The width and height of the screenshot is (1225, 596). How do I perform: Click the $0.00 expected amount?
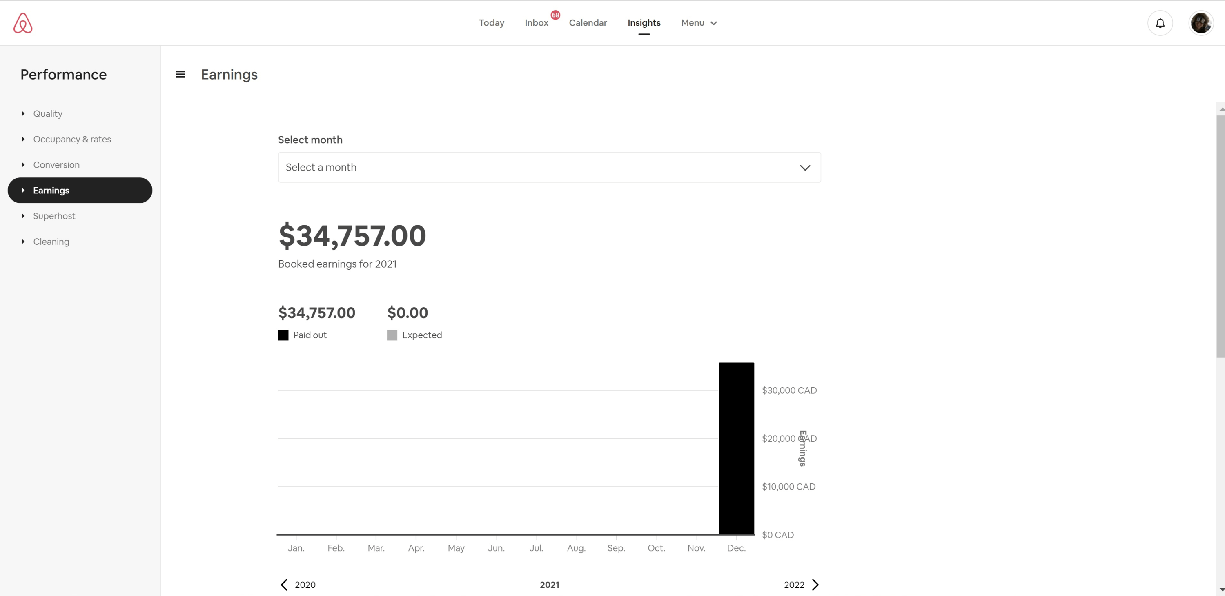tap(408, 313)
